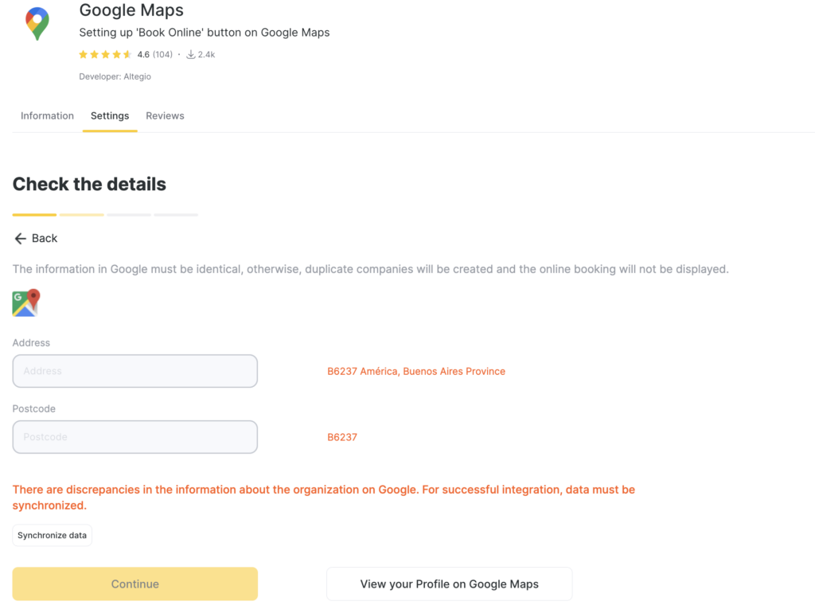Click the star rating icons

pyautogui.click(x=105, y=55)
